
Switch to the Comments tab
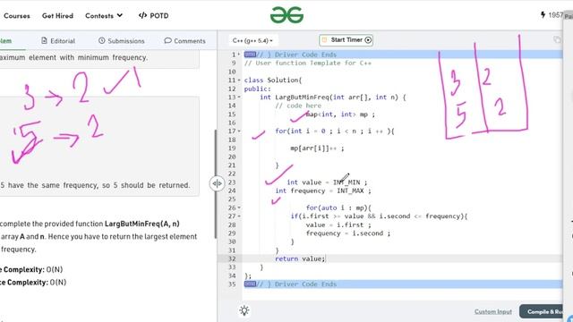[x=185, y=41]
